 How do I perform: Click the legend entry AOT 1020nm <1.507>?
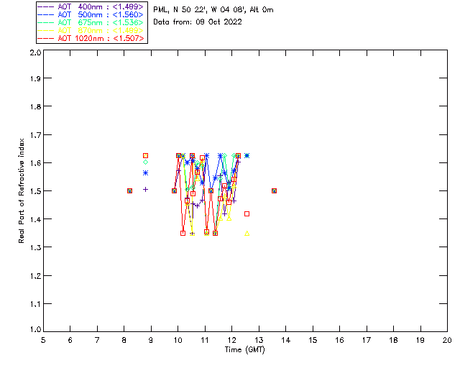[x=91, y=38]
